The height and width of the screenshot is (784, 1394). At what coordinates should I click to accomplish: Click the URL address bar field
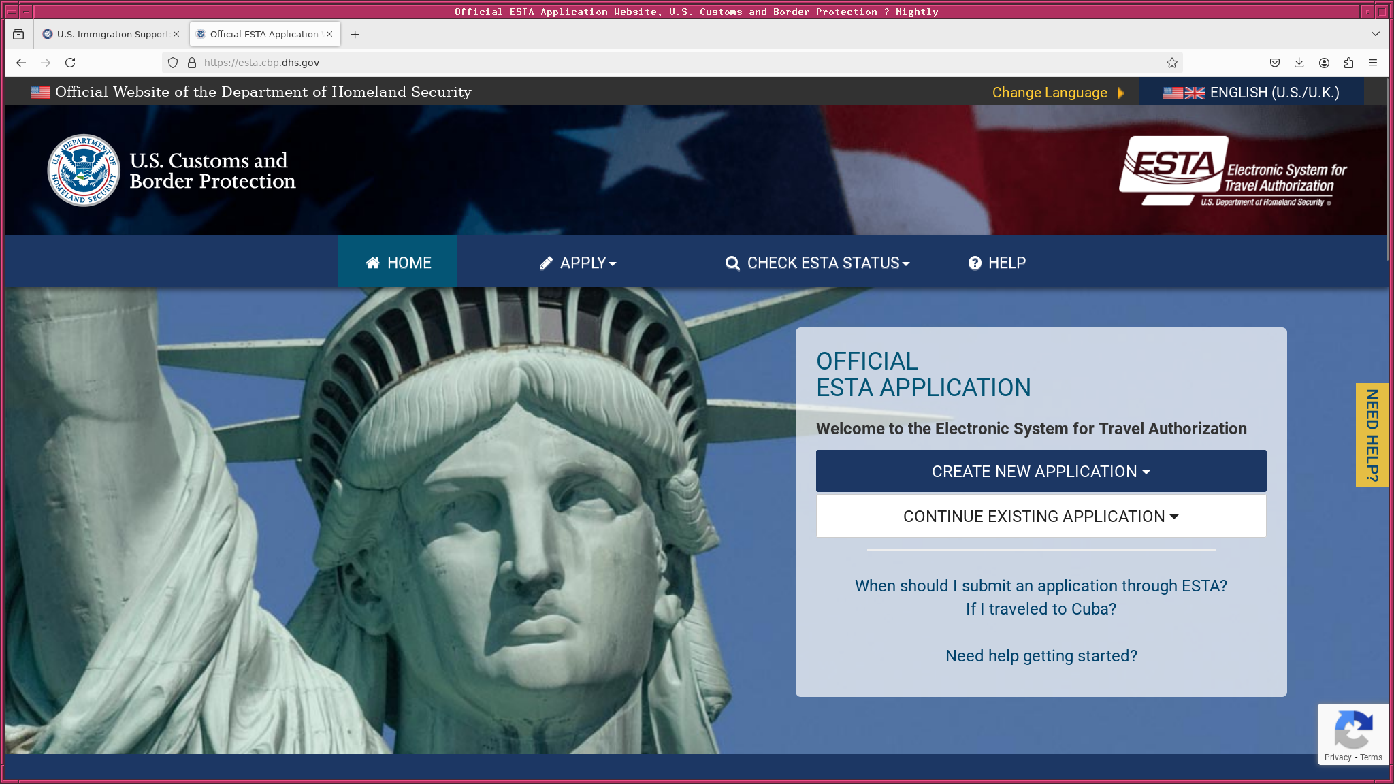coord(613,63)
